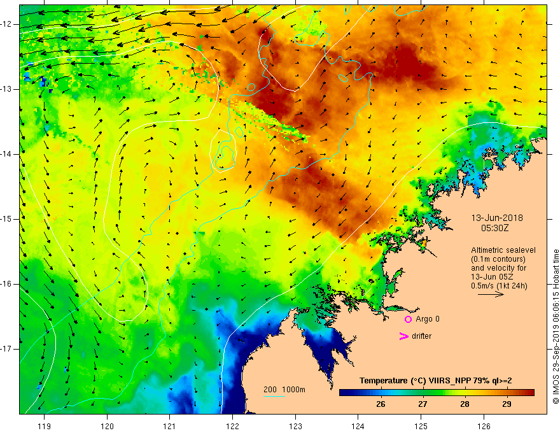Click the "0.5m/s (1kt 24h)" scale text
Image resolution: width=560 pixels, height=433 pixels.
pyautogui.click(x=499, y=286)
